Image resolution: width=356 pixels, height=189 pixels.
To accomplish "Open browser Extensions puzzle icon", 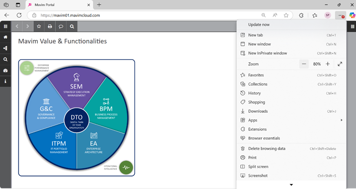I will click(301, 15).
